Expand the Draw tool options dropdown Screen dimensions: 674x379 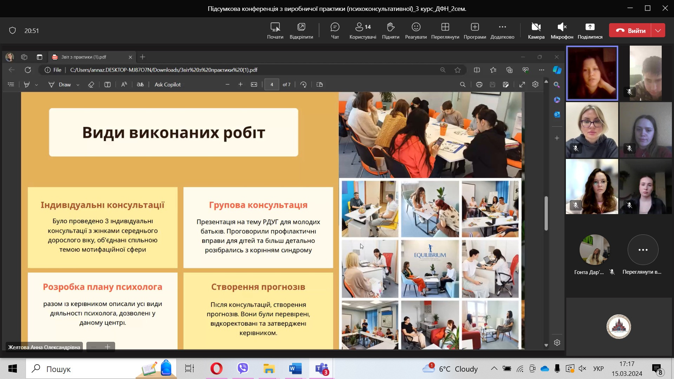[78, 85]
